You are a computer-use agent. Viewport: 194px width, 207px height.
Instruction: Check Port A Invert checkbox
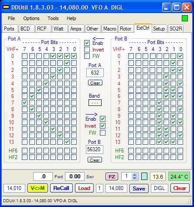click(87, 50)
